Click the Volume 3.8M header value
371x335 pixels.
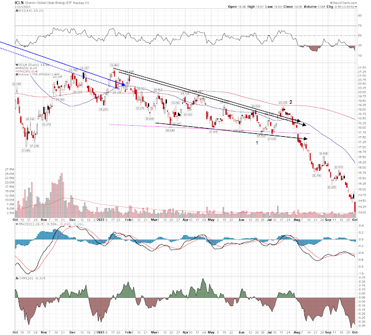pyautogui.click(x=315, y=6)
